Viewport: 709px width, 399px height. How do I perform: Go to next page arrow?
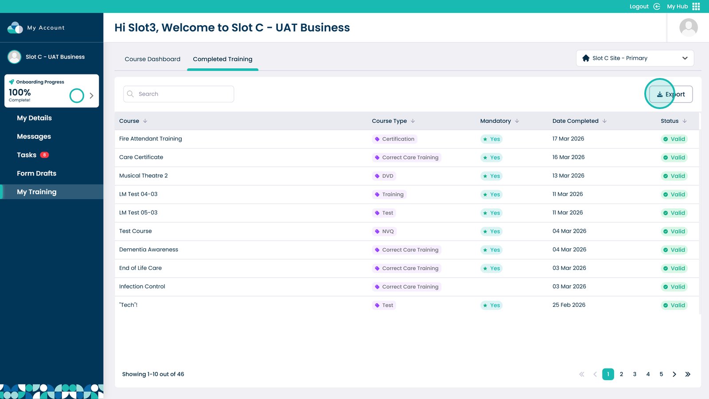pyautogui.click(x=674, y=374)
